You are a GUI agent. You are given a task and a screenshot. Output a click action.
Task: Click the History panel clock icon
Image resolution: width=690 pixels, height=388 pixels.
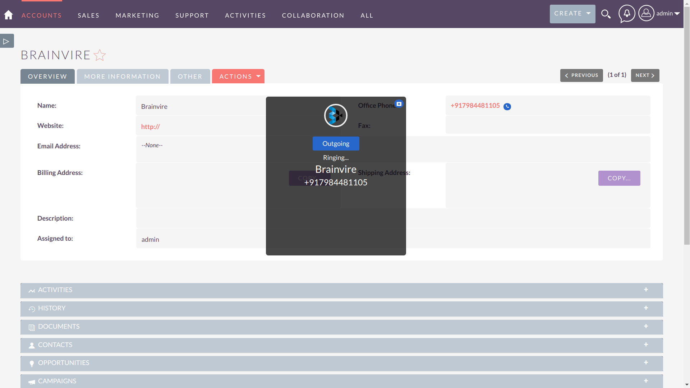[32, 309]
